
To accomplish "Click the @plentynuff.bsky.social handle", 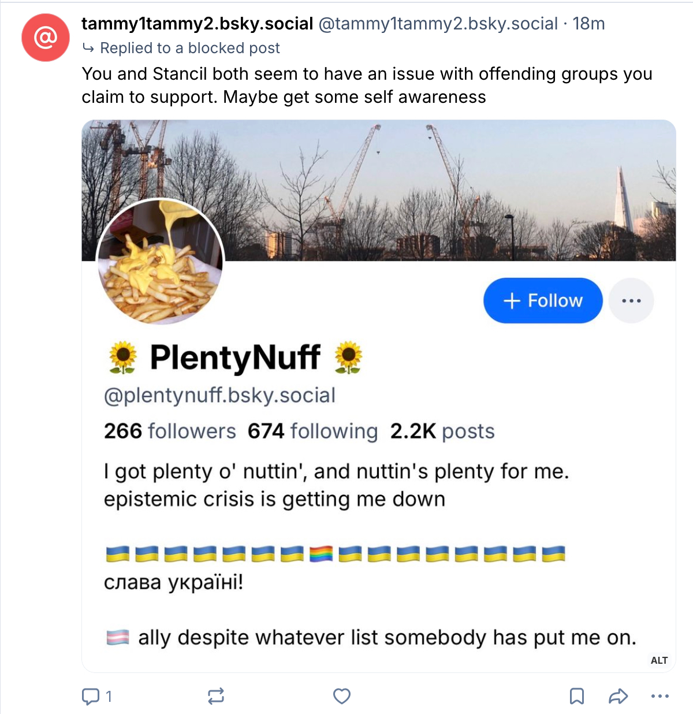I will pos(219,396).
